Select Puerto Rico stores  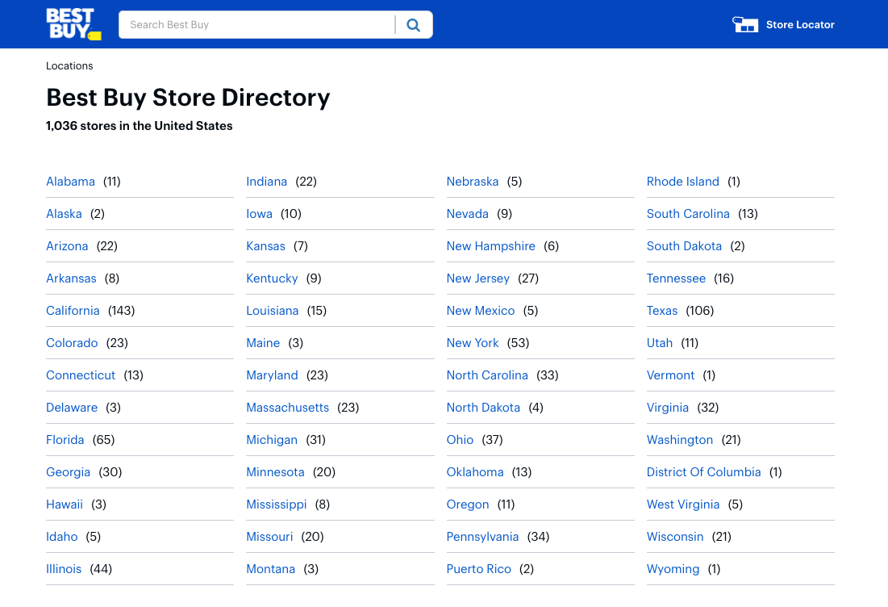479,568
